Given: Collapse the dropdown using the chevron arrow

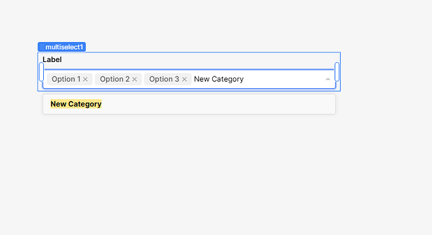Looking at the screenshot, I should click(x=327, y=80).
